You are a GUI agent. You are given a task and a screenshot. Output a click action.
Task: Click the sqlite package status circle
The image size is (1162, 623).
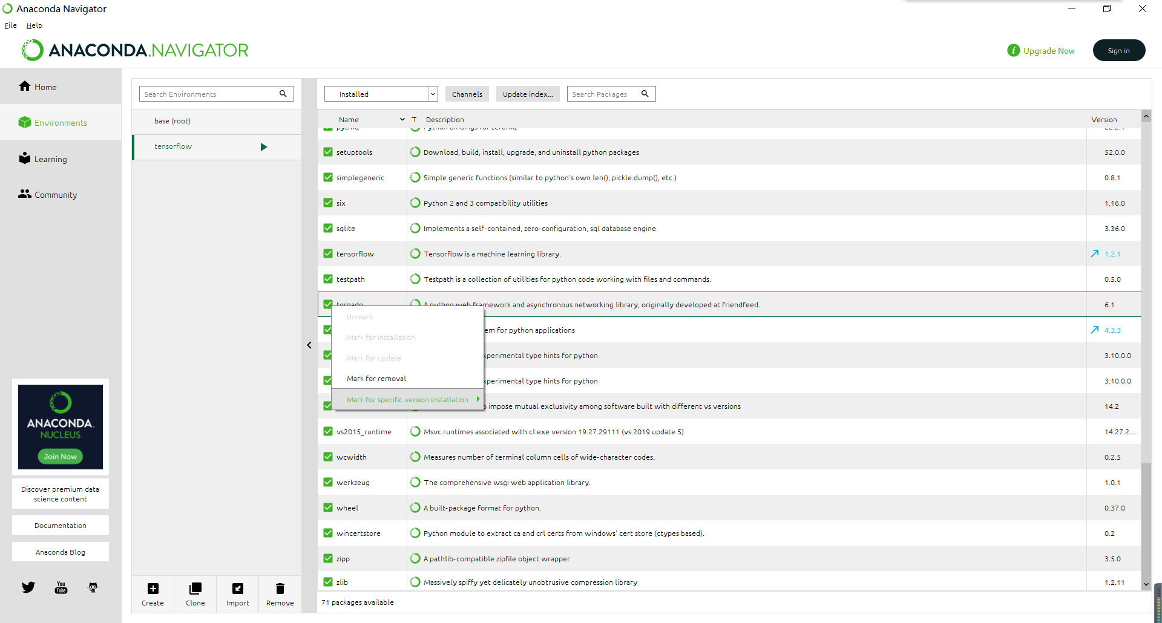point(415,228)
